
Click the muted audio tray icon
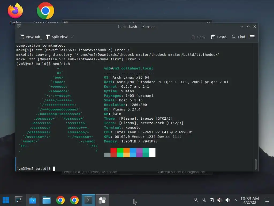click(x=219, y=200)
